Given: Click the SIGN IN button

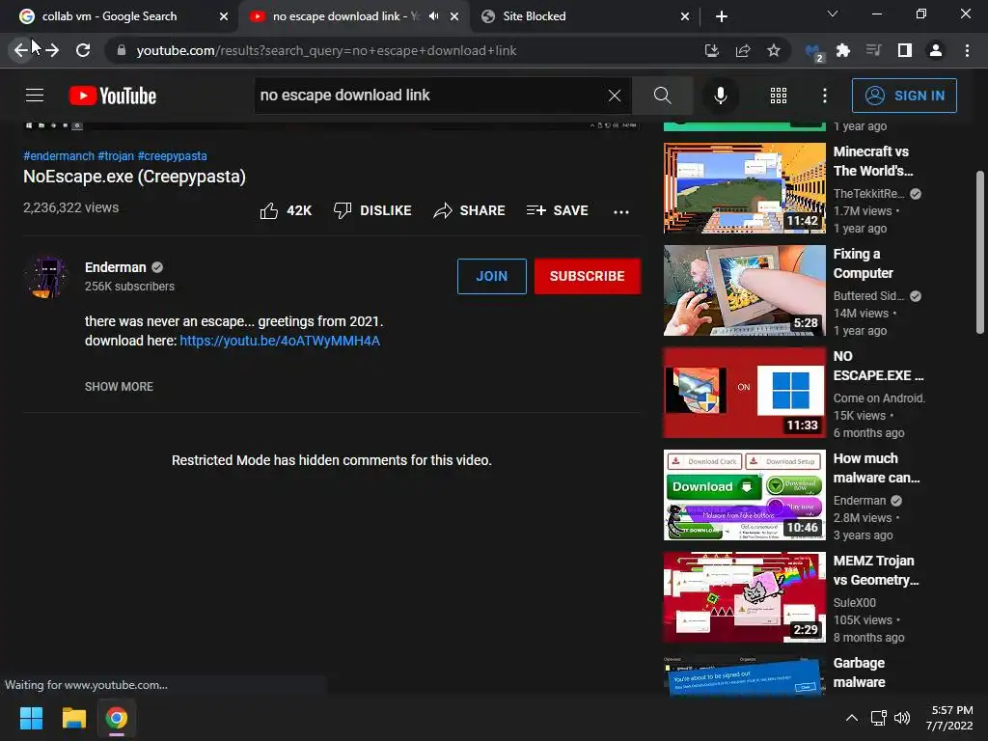Looking at the screenshot, I should point(904,96).
